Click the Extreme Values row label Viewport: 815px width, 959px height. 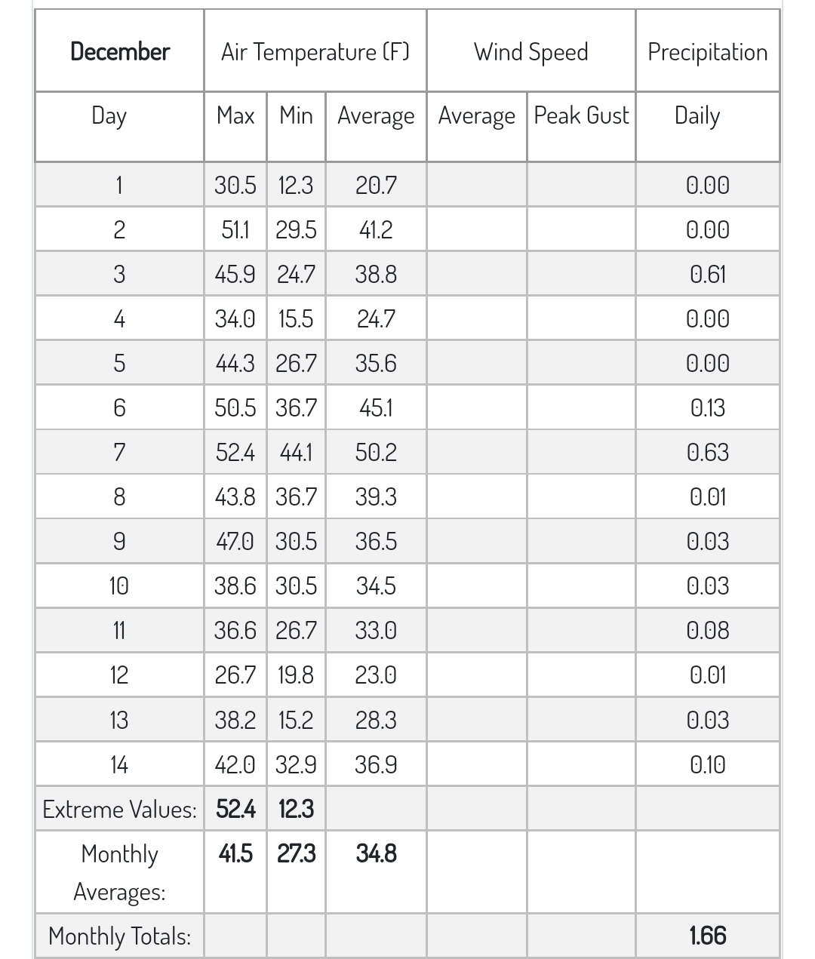[x=119, y=809]
